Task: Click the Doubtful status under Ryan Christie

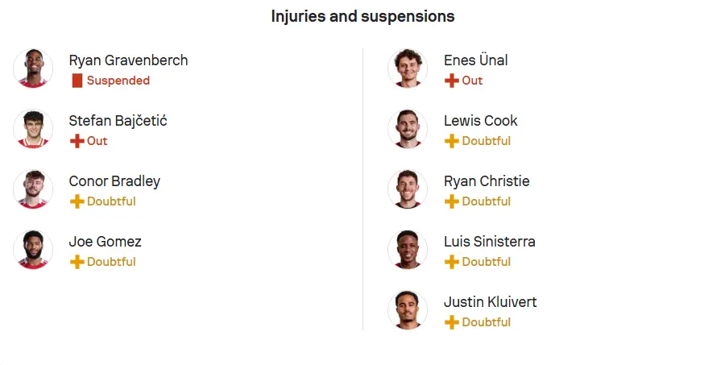Action: pos(487,201)
